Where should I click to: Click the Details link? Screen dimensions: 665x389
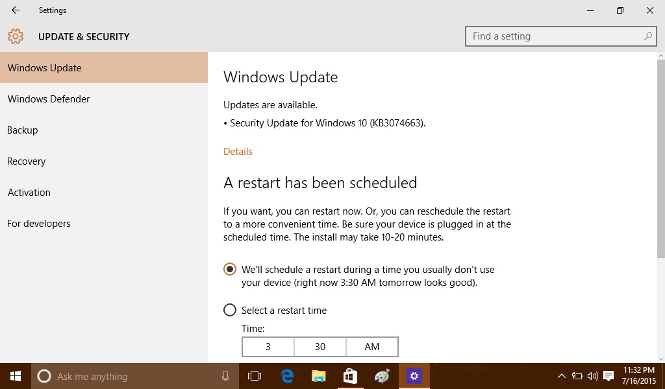(238, 152)
